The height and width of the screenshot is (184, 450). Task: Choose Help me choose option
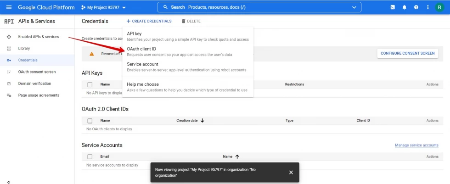188,87
